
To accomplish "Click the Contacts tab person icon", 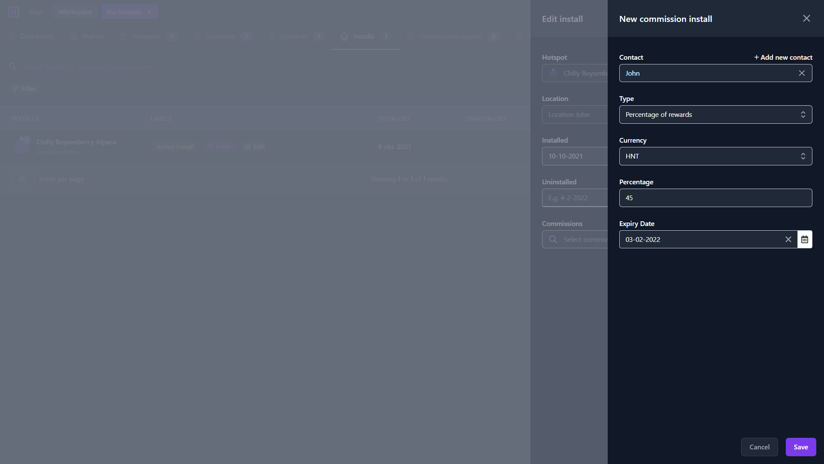I will click(271, 37).
